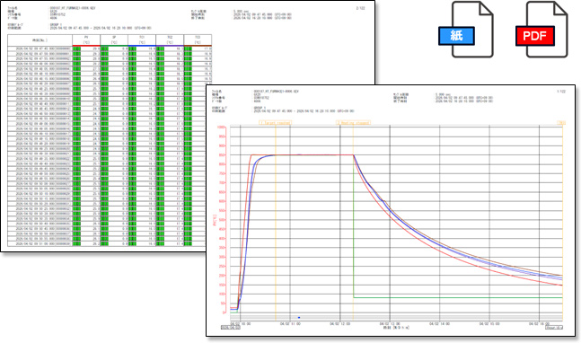The image size is (581, 343).
Task: Select the TC2 column header in table
Action: click(170, 40)
